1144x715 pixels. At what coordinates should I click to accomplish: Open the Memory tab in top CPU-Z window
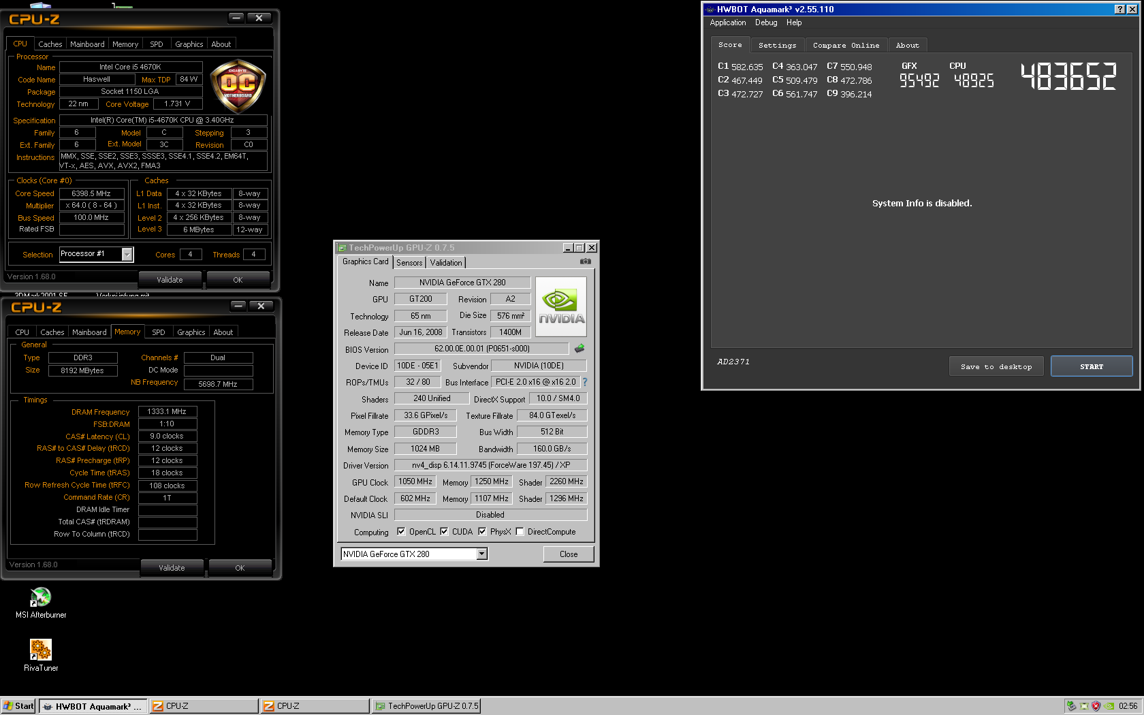125,44
